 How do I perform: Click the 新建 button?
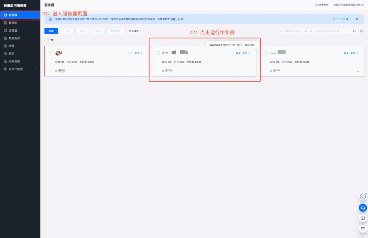(51, 31)
